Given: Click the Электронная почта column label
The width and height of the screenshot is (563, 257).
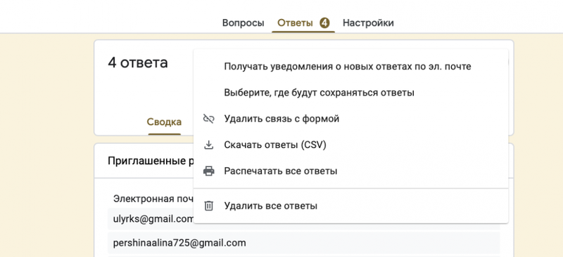Looking at the screenshot, I should 153,199.
